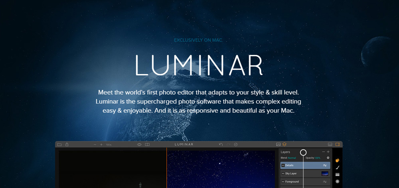Select the Radial mask circle tool
399x188 pixels.
pos(338,181)
